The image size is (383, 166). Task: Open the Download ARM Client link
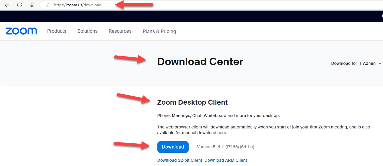click(x=226, y=160)
